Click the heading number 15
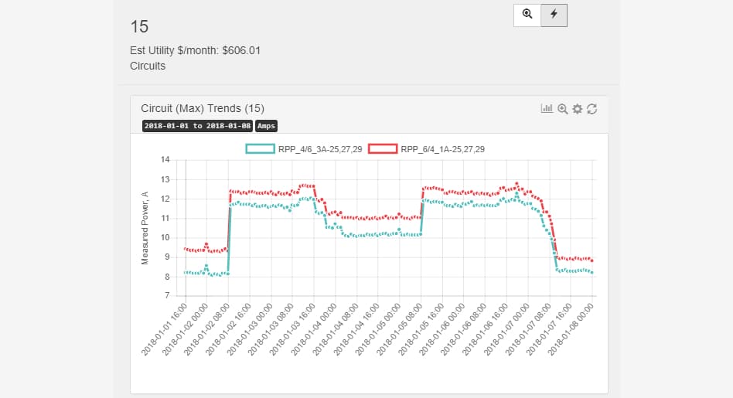 pyautogui.click(x=139, y=26)
